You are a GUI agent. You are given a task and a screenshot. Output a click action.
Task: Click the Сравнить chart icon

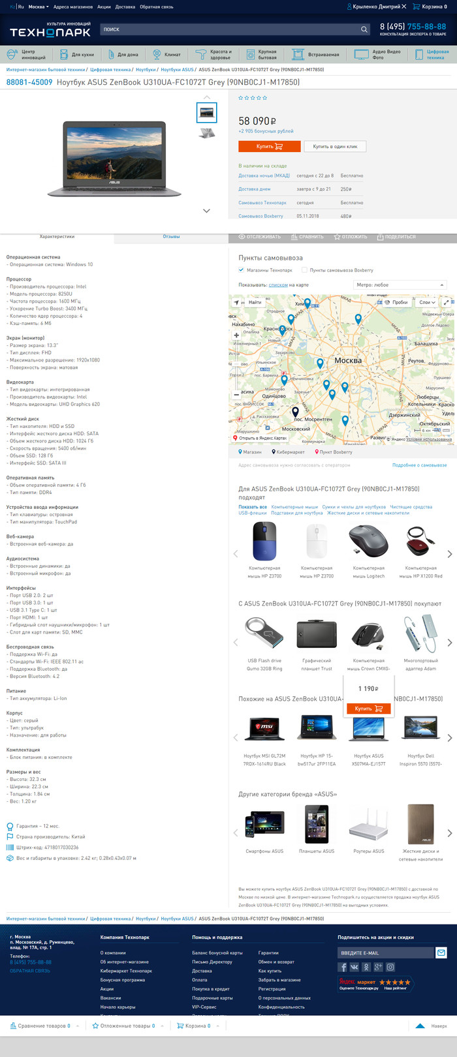(294, 237)
